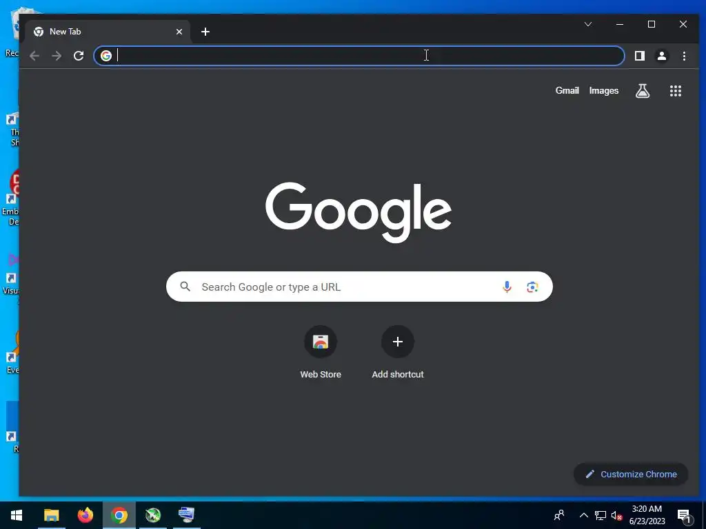Open Search Labs flask icon
Viewport: 706px width, 529px height.
(643, 91)
